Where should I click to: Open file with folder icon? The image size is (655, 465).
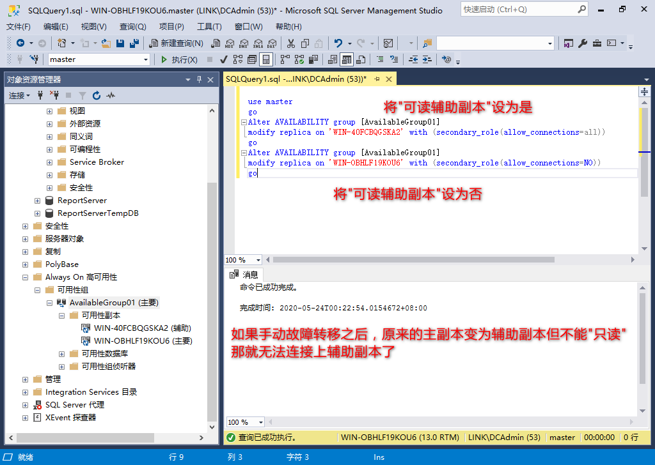pyautogui.click(x=106, y=43)
